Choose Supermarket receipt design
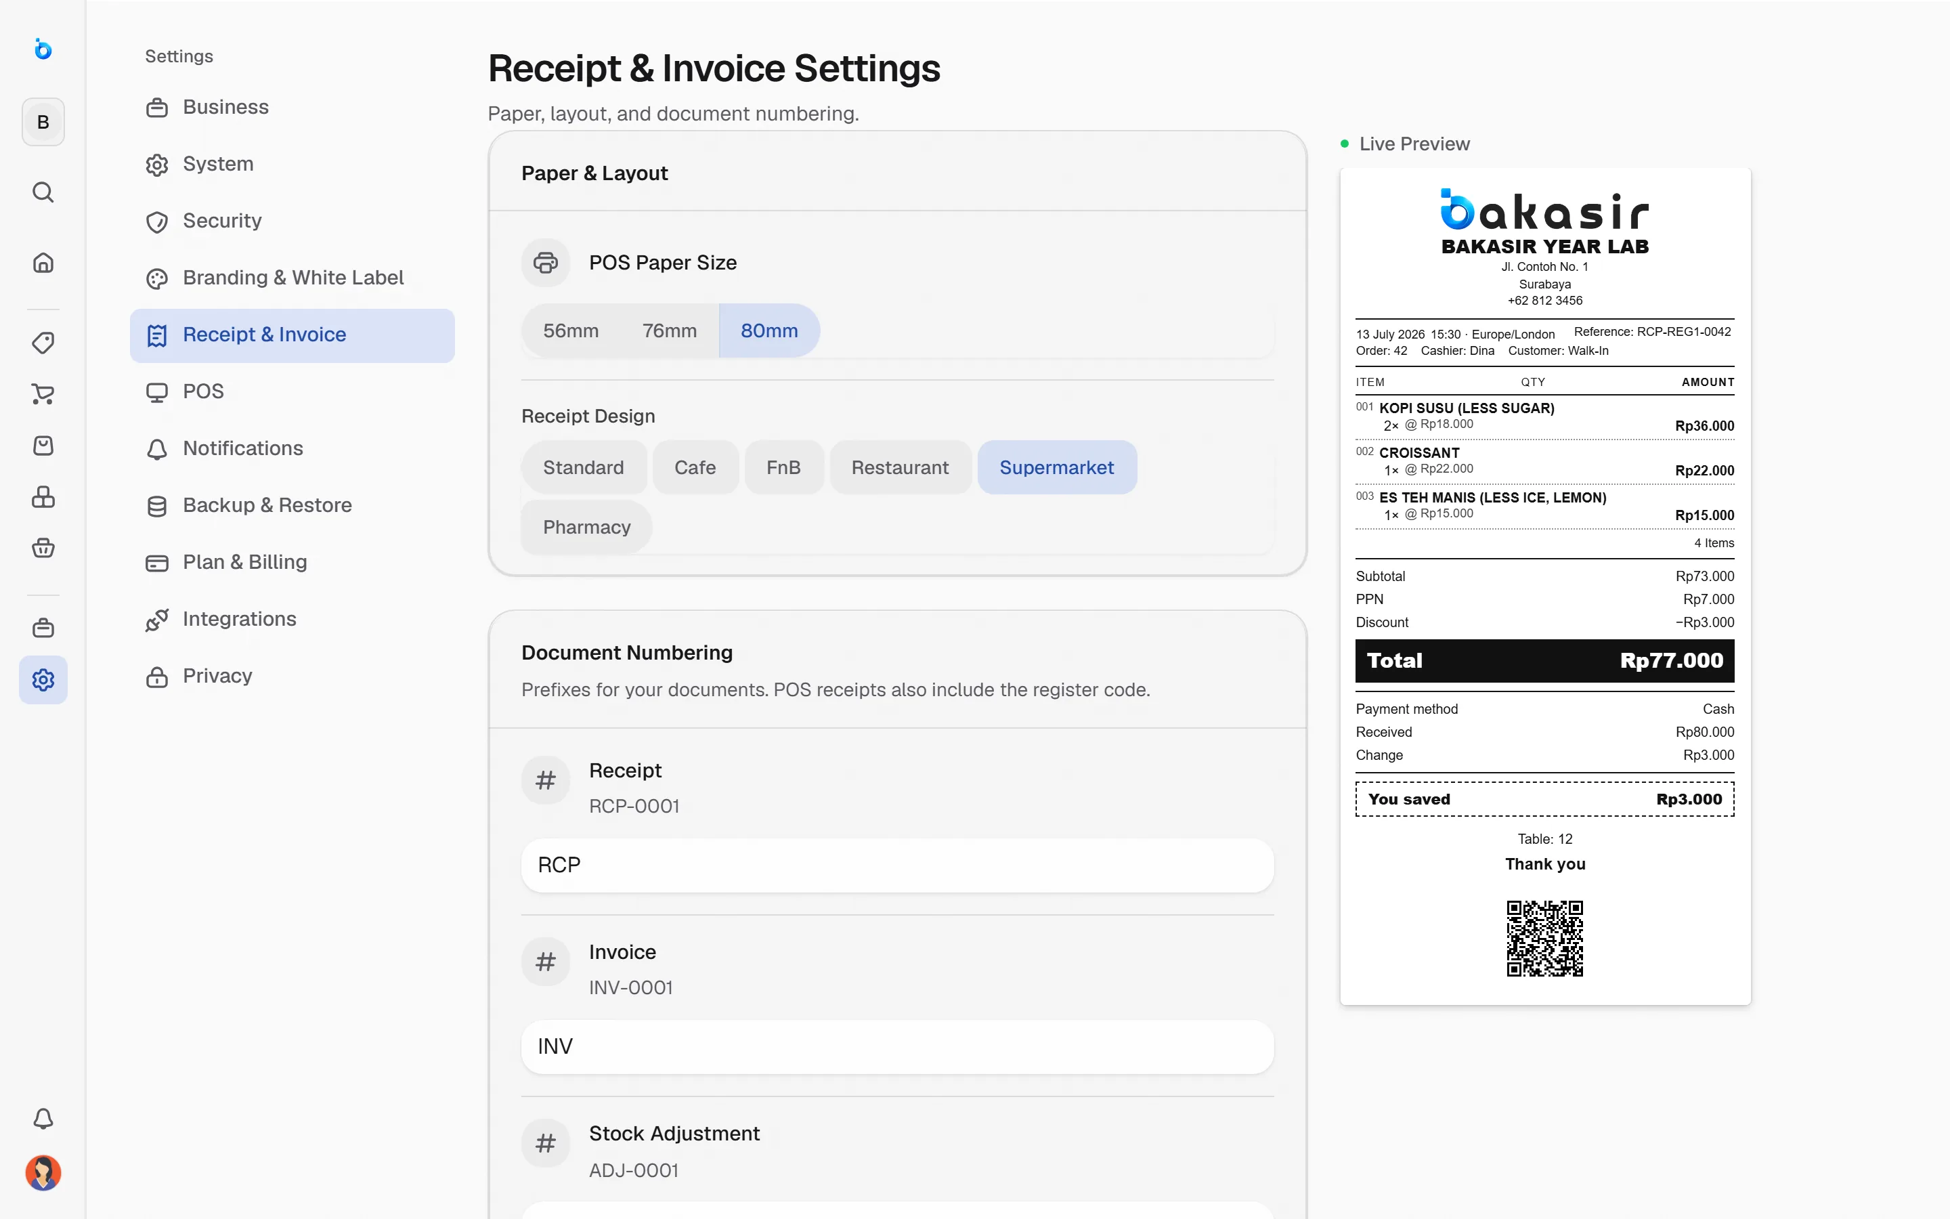Viewport: 1950px width, 1219px height. (1056, 467)
